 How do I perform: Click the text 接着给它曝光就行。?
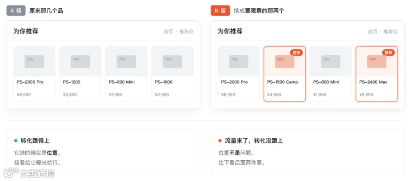coord(38,163)
